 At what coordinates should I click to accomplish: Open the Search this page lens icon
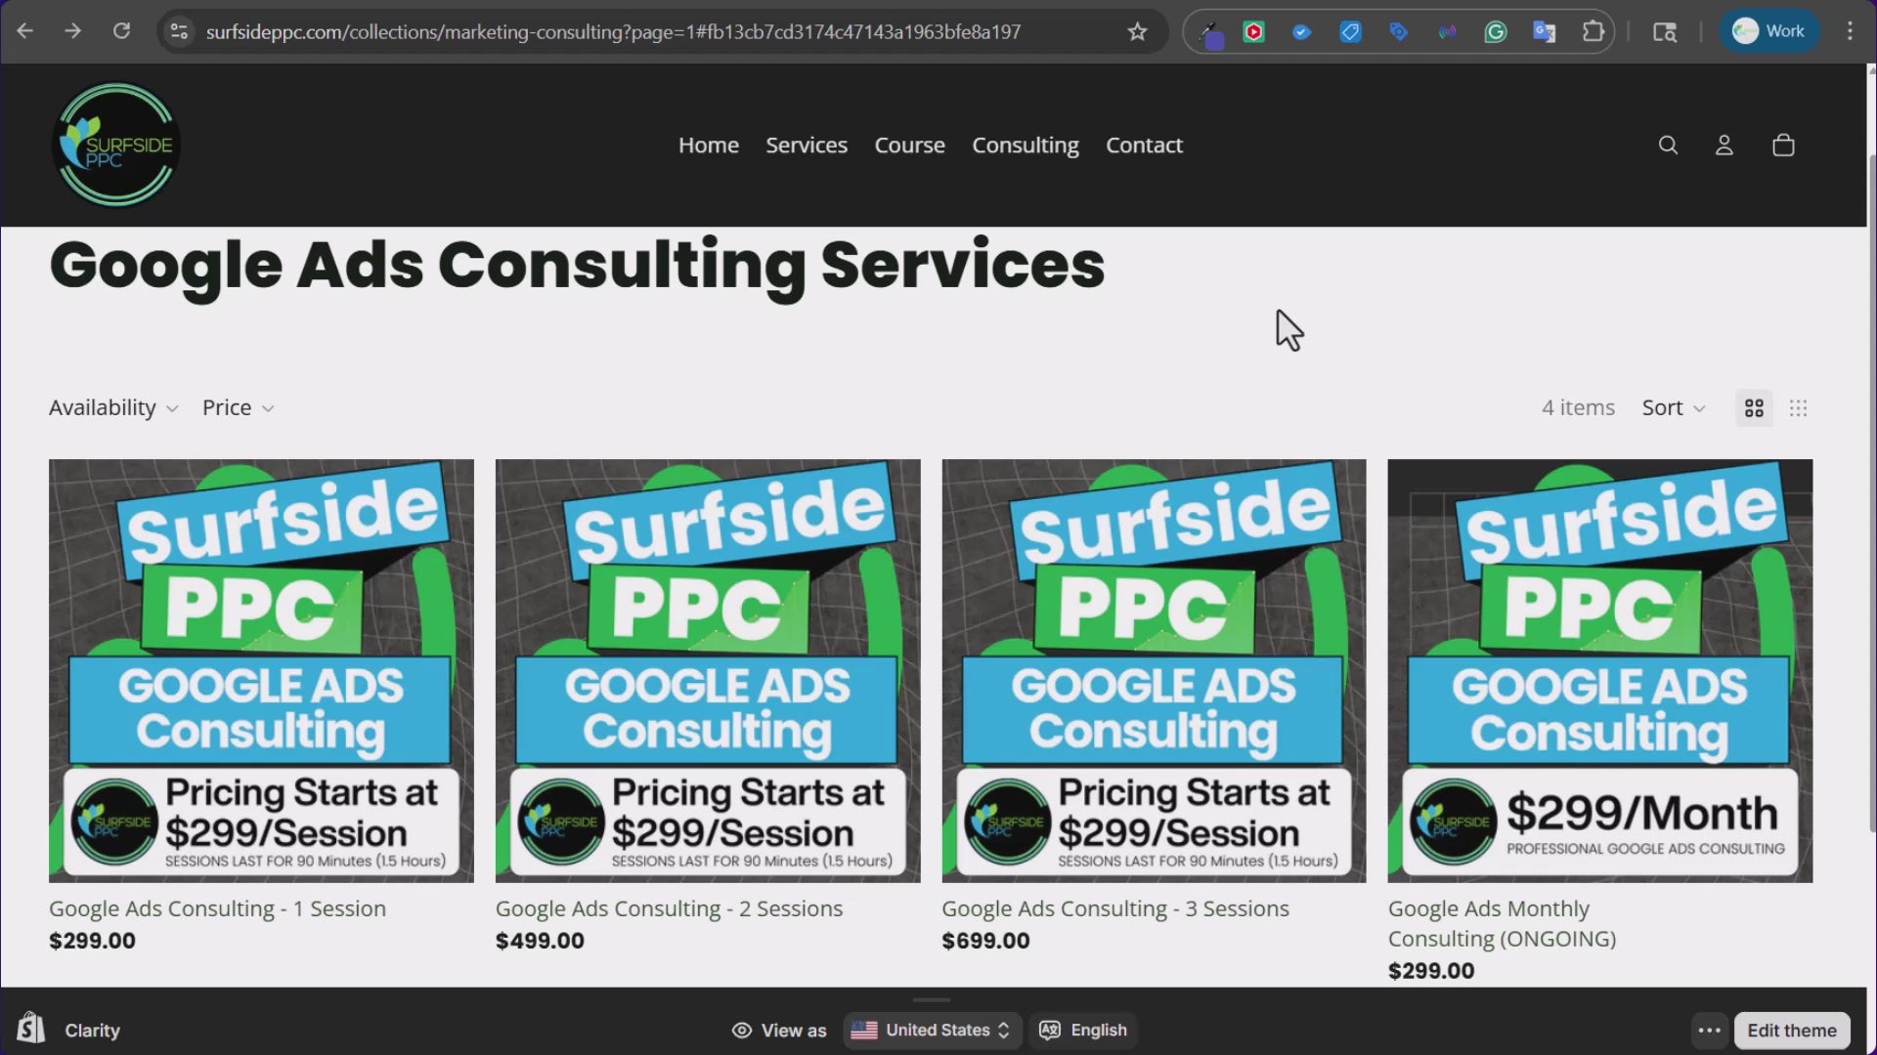pos(1665,31)
